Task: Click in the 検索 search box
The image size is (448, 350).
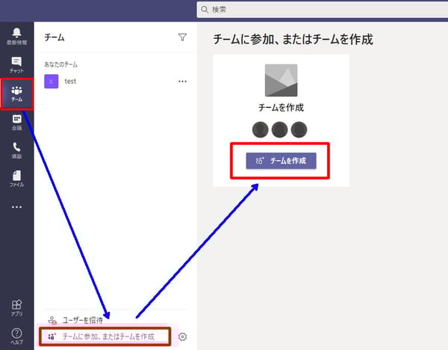Action: (x=321, y=10)
